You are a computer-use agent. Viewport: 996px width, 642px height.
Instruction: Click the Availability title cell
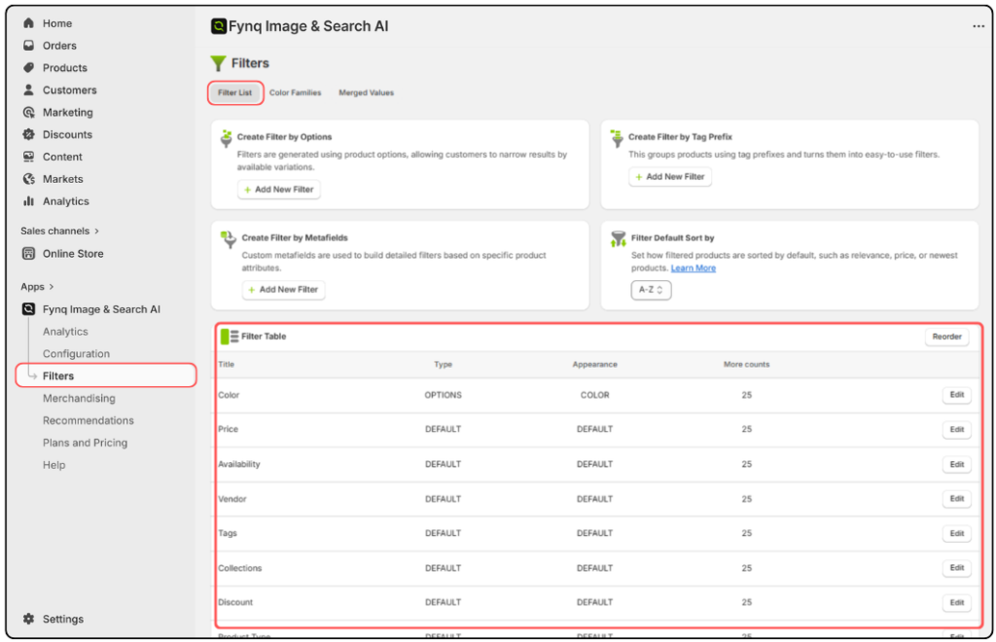[x=239, y=464]
